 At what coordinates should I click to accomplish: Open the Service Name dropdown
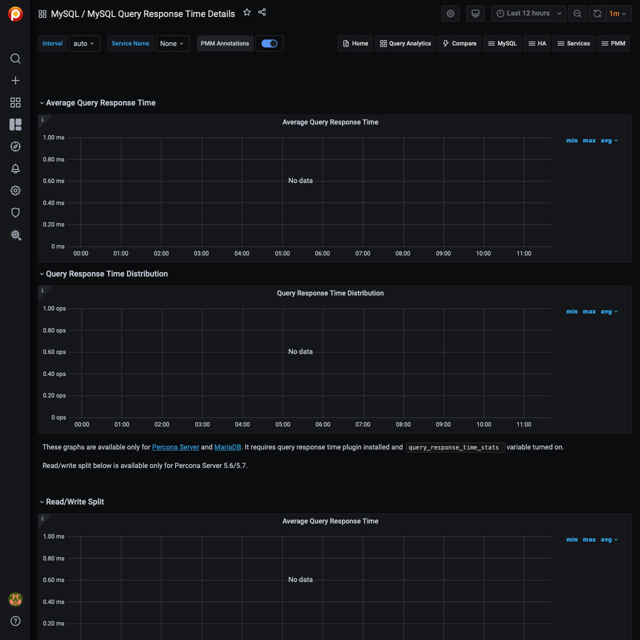172,43
